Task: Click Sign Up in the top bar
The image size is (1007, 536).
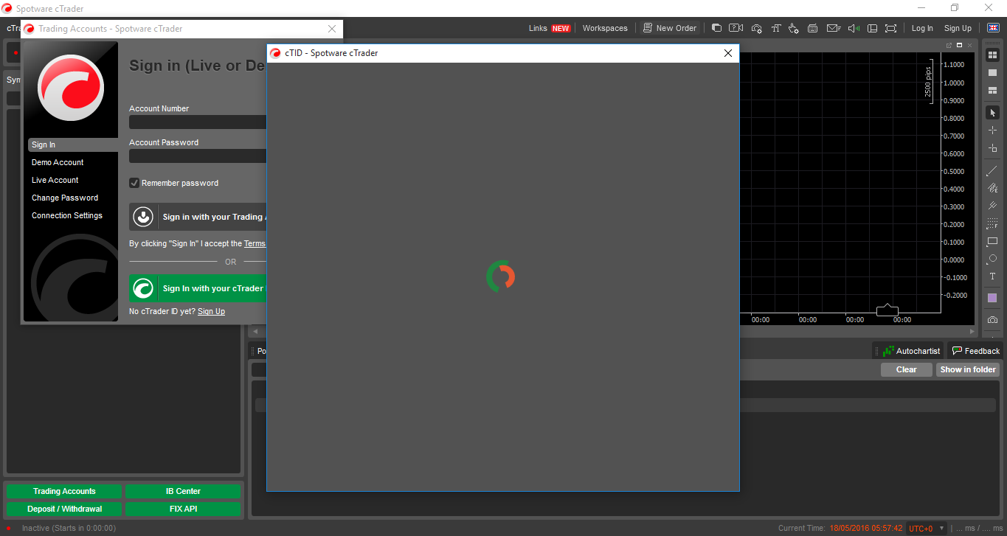Action: coord(958,28)
